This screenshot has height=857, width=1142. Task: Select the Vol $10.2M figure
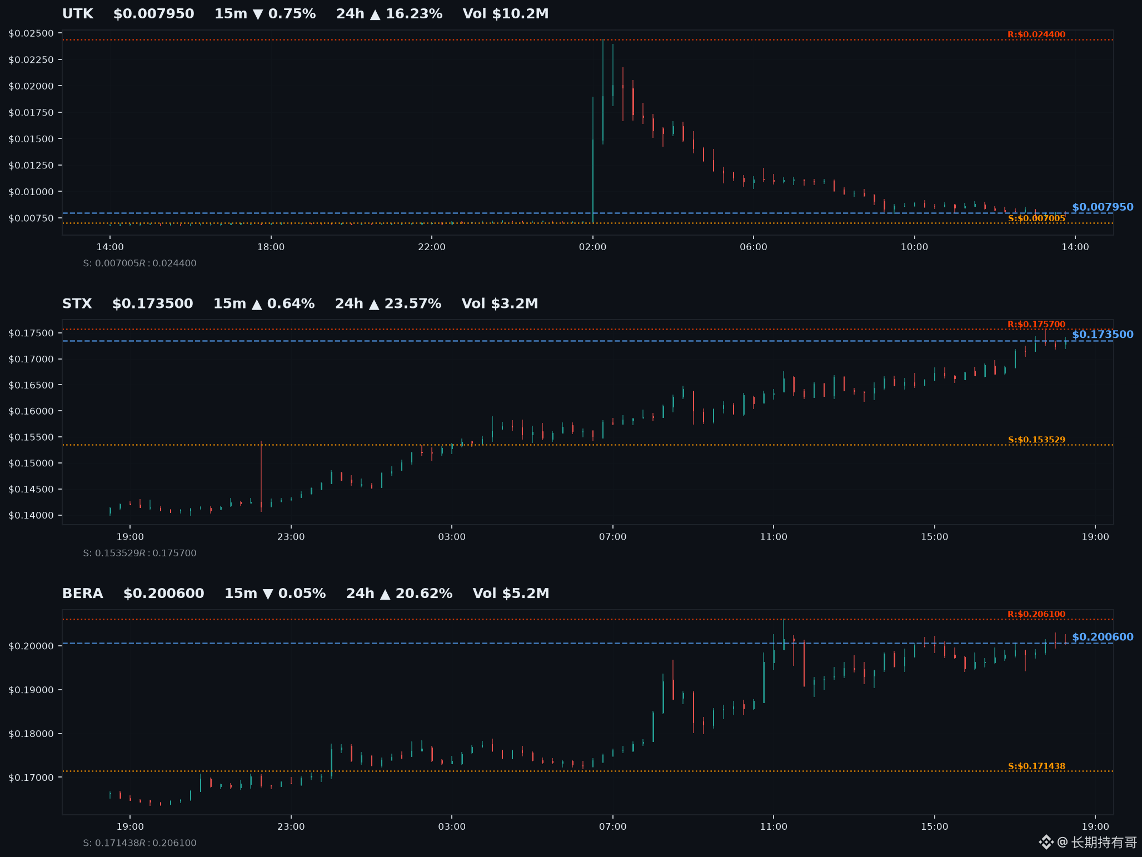(506, 14)
